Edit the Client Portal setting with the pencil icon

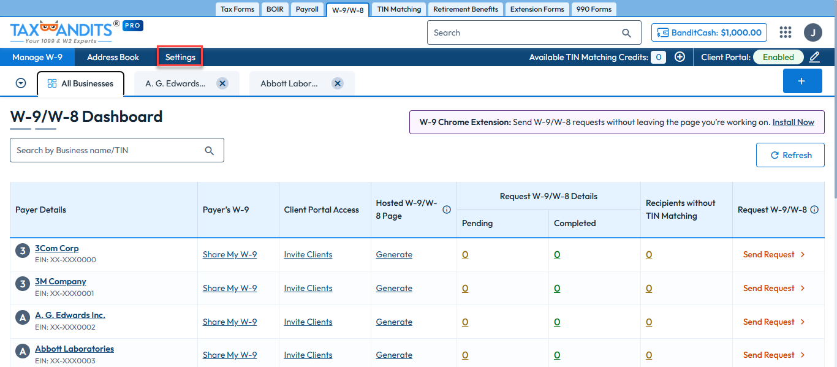[x=814, y=57]
